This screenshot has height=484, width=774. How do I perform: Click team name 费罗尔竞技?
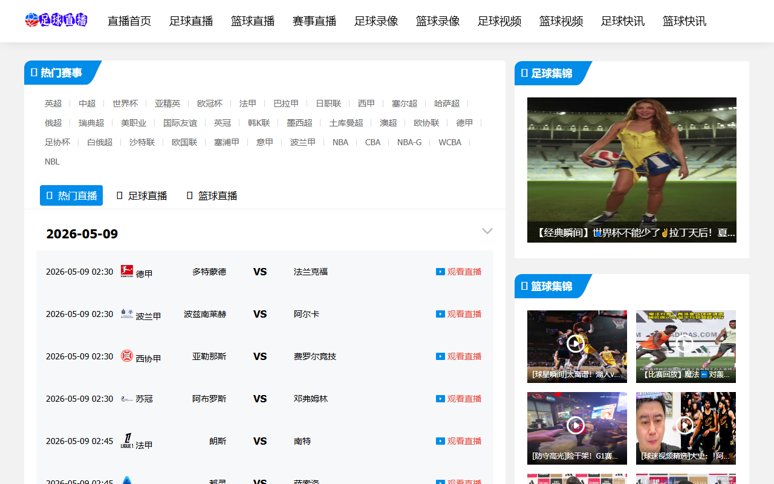coord(315,356)
